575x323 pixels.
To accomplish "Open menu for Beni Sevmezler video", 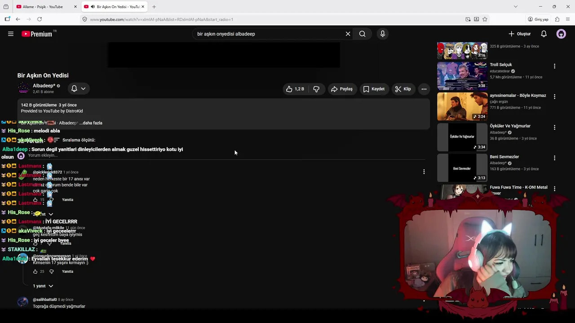I will [554, 158].
